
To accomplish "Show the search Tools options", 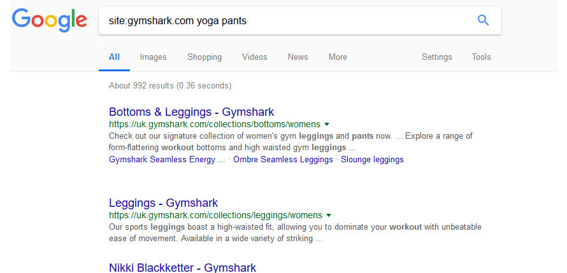I will (481, 57).
